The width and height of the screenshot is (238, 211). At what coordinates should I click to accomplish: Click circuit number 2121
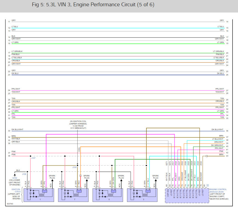(x=173, y=163)
